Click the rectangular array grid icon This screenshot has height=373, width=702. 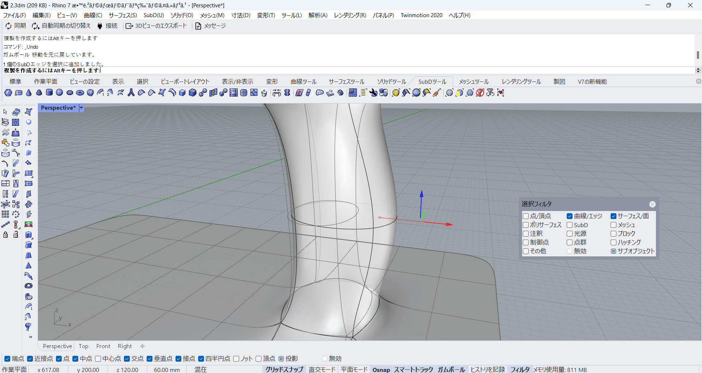click(x=5, y=214)
